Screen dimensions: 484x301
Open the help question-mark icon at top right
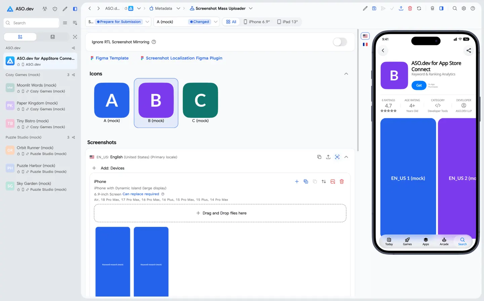point(473,8)
